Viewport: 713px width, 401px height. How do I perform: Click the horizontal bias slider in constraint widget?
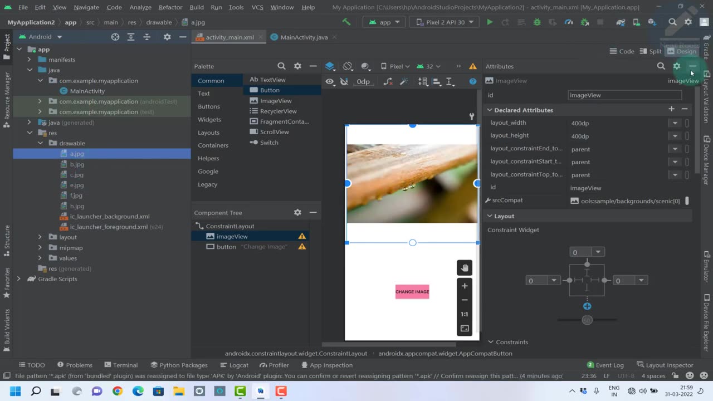(x=587, y=320)
